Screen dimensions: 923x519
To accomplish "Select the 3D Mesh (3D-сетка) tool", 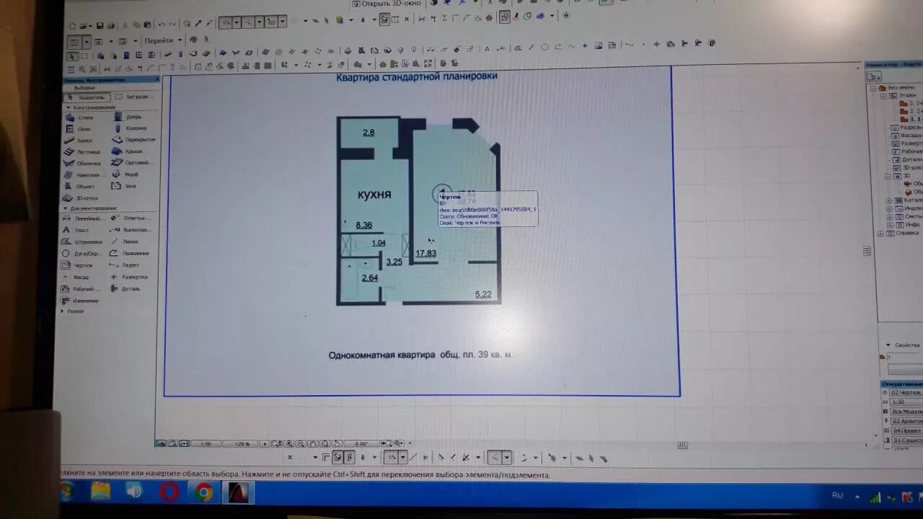I will (x=81, y=198).
